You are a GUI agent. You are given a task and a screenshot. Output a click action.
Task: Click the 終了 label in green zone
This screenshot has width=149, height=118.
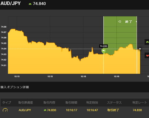[x=129, y=22]
